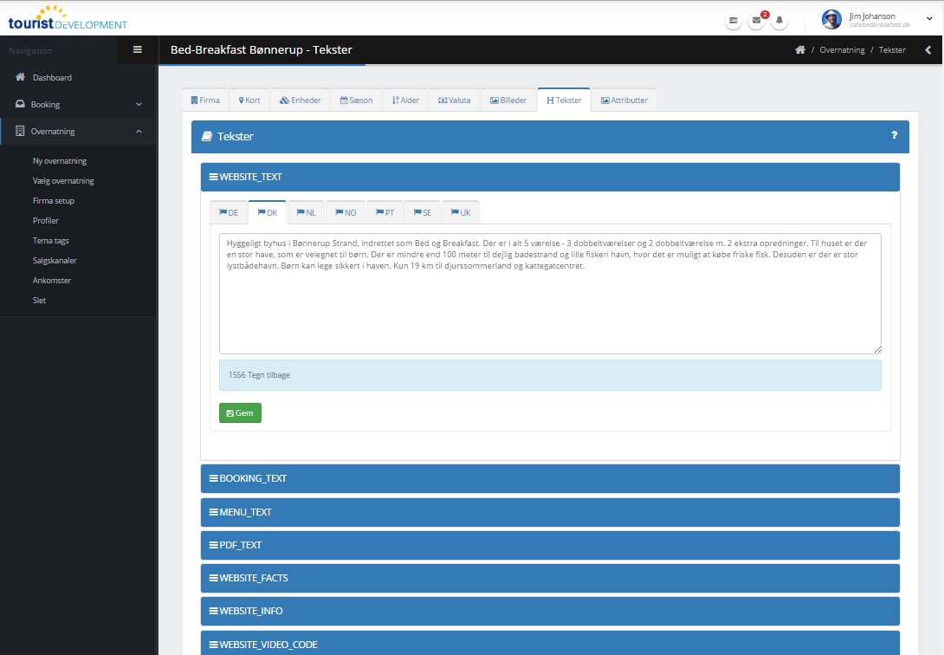The height and width of the screenshot is (655, 944).
Task: Click the home breadcrumb icon
Action: pos(799,50)
